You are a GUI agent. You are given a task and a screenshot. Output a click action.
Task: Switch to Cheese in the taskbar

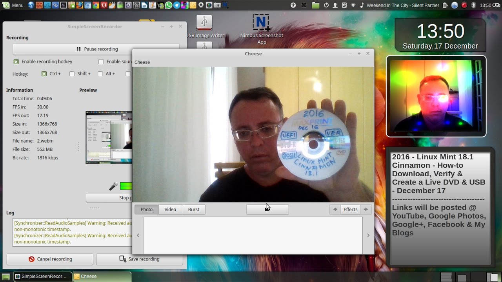[102, 277]
